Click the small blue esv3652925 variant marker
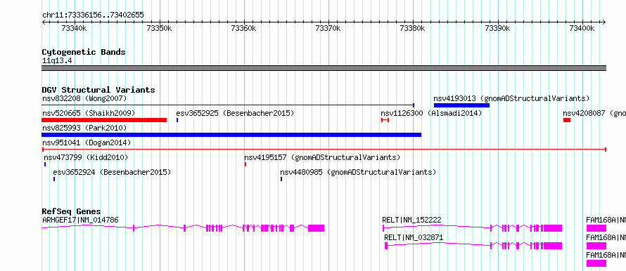 click(177, 120)
